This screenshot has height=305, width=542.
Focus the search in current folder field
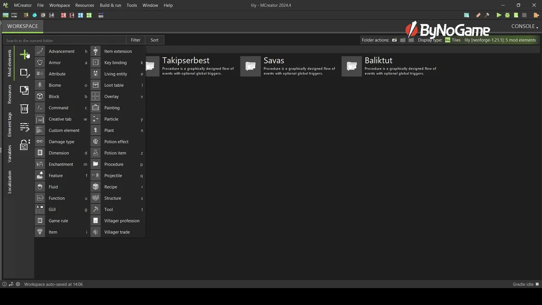coord(65,40)
